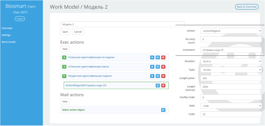The image size is (265, 126).
Task: Click New under Exec actions
Action: [x=65, y=49]
